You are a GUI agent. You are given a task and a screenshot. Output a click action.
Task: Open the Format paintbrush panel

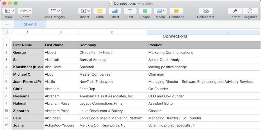235,11
